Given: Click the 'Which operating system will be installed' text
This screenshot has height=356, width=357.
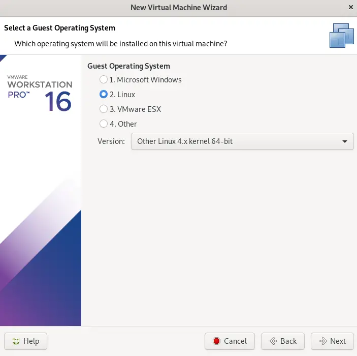Looking at the screenshot, I should coord(121,44).
